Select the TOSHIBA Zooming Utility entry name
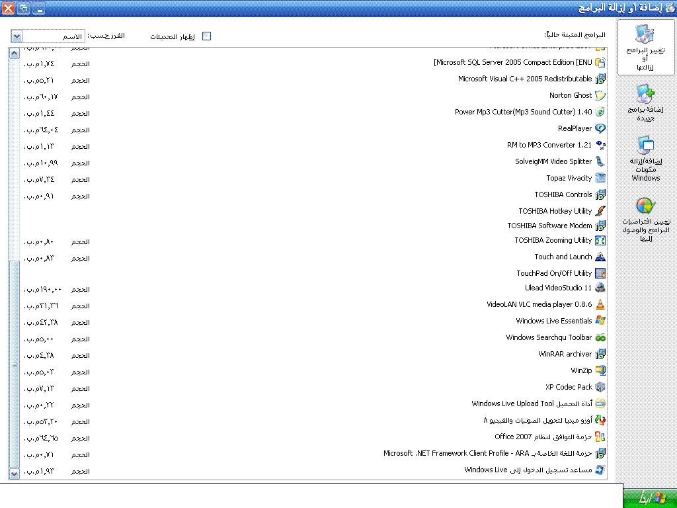Image resolution: width=677 pixels, height=508 pixels. (x=553, y=241)
